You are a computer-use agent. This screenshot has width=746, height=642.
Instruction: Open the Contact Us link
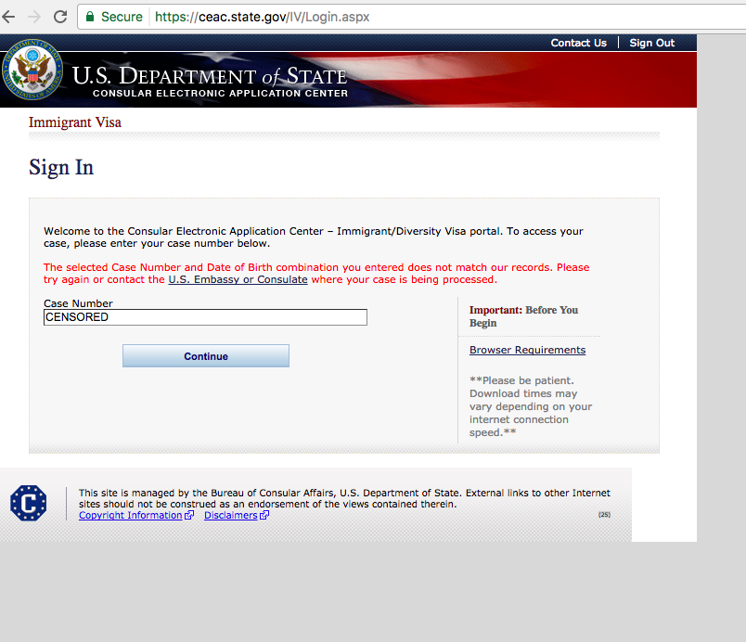click(579, 43)
